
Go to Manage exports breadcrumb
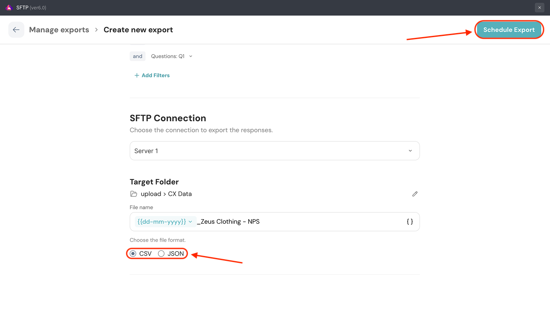pos(59,30)
